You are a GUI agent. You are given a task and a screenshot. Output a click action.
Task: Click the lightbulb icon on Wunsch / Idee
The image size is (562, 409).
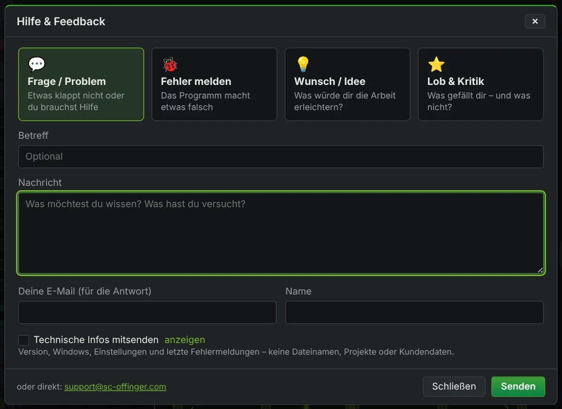[x=303, y=64]
